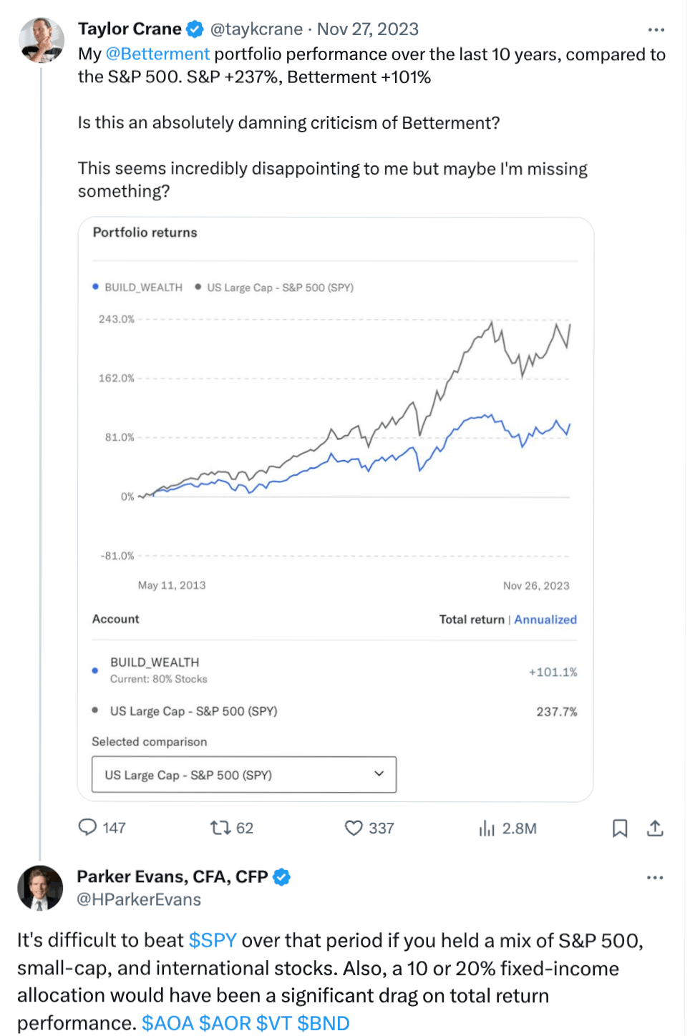Bookmark Taylor Crane's tweet
This screenshot has width=690, height=1036.
[620, 829]
